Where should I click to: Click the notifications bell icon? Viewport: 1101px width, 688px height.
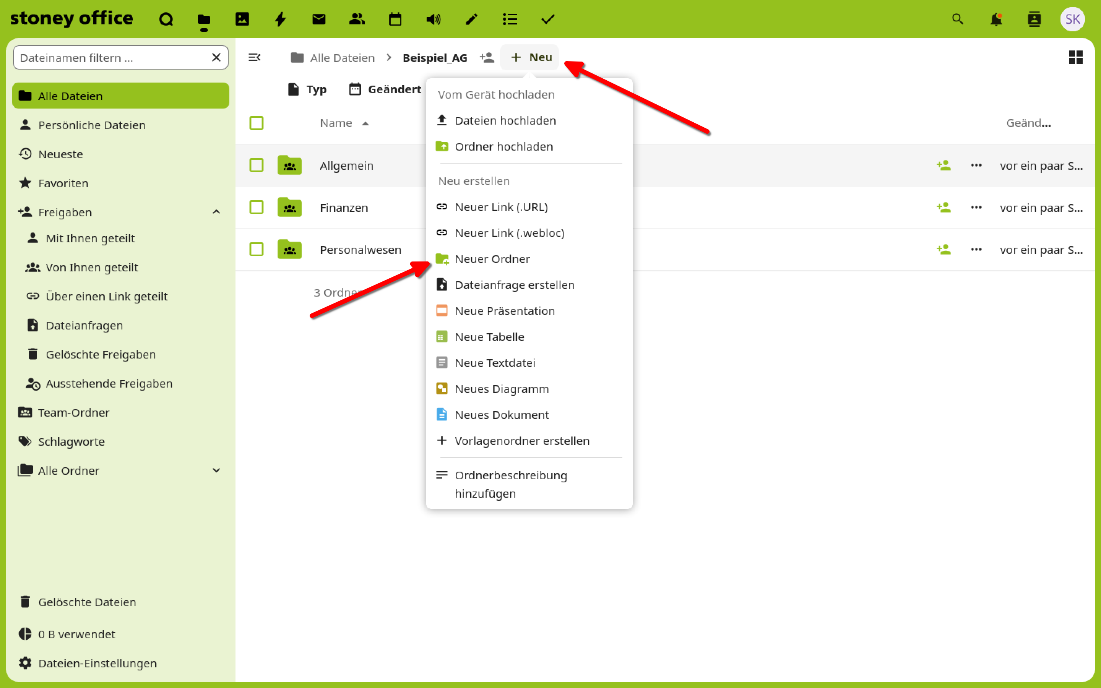[x=995, y=19]
